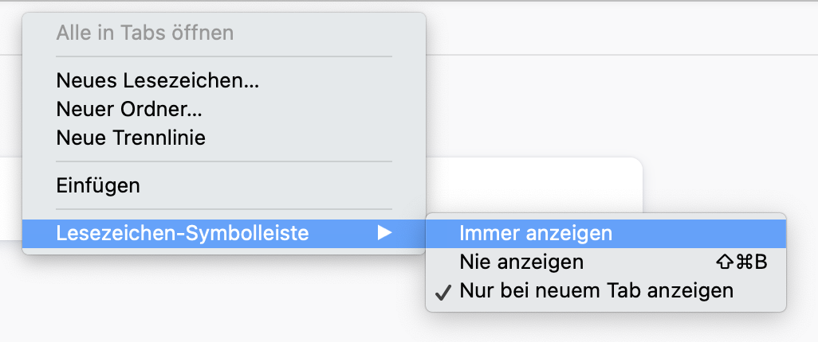Open the Lesezeichen-Symbolleiste submenu entry

(183, 233)
